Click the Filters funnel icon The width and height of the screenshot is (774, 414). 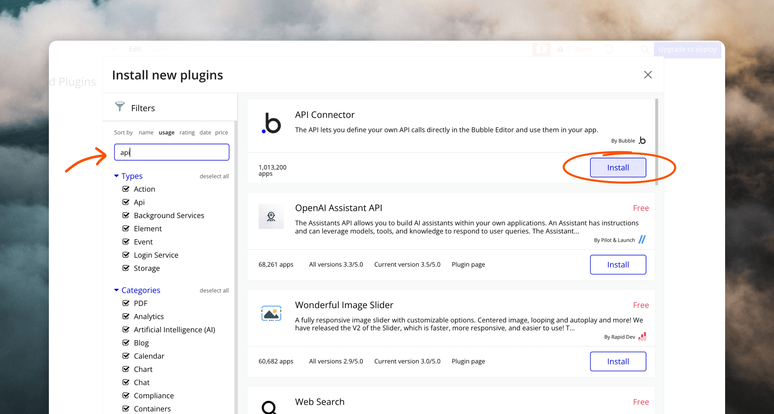click(119, 107)
